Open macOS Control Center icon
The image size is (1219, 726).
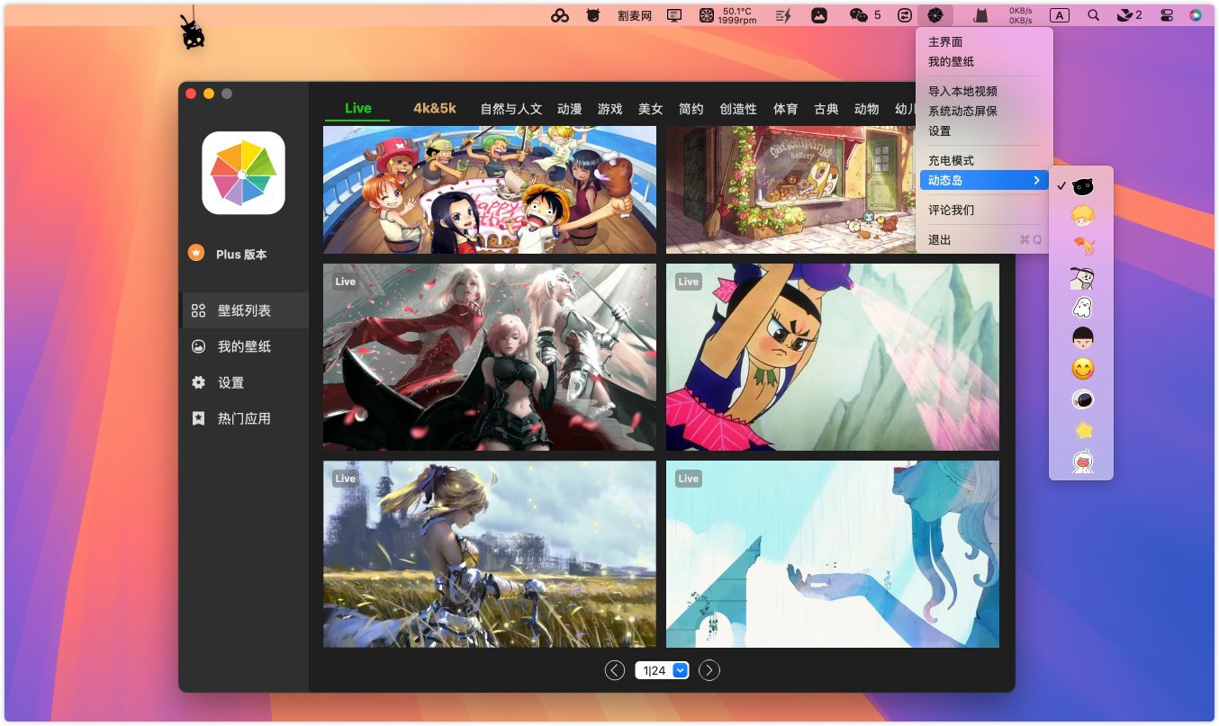coord(1167,15)
